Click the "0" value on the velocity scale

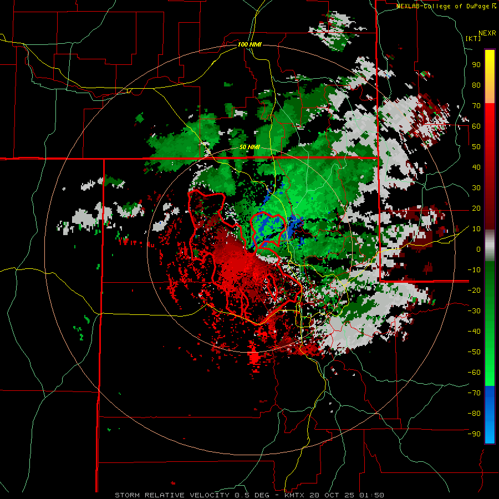tap(478, 249)
